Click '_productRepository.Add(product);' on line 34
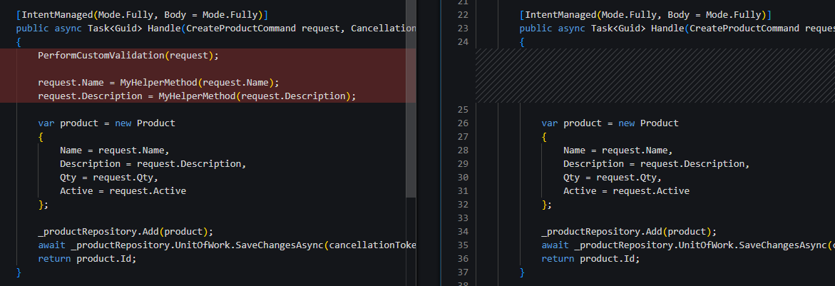Viewport: 835px width, 286px height. (x=630, y=232)
